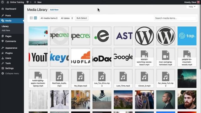Screen dimensions: 201x113
Task: Select the woman-watching-waves-beach.mp4 file
Action: click(144, 57)
